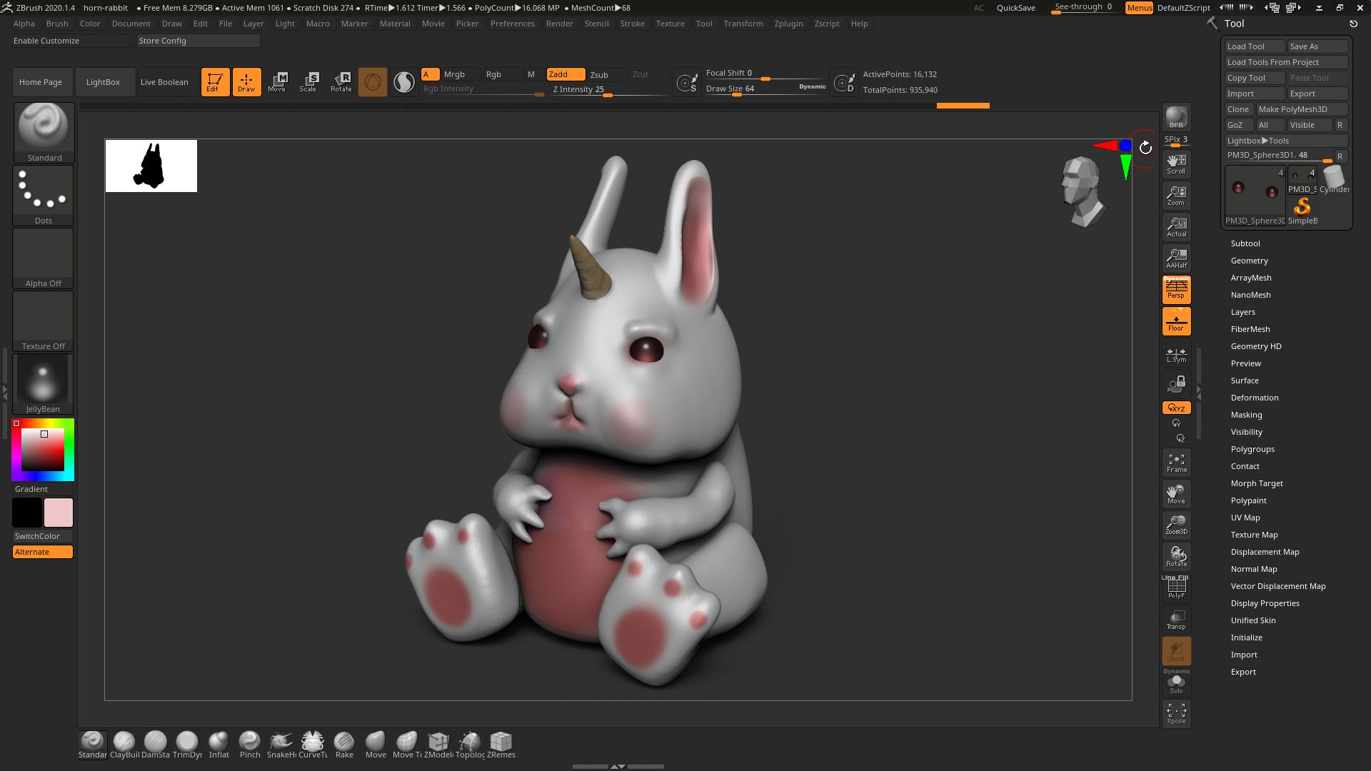Click the rabbit silhouette thumbnail

[151, 166]
